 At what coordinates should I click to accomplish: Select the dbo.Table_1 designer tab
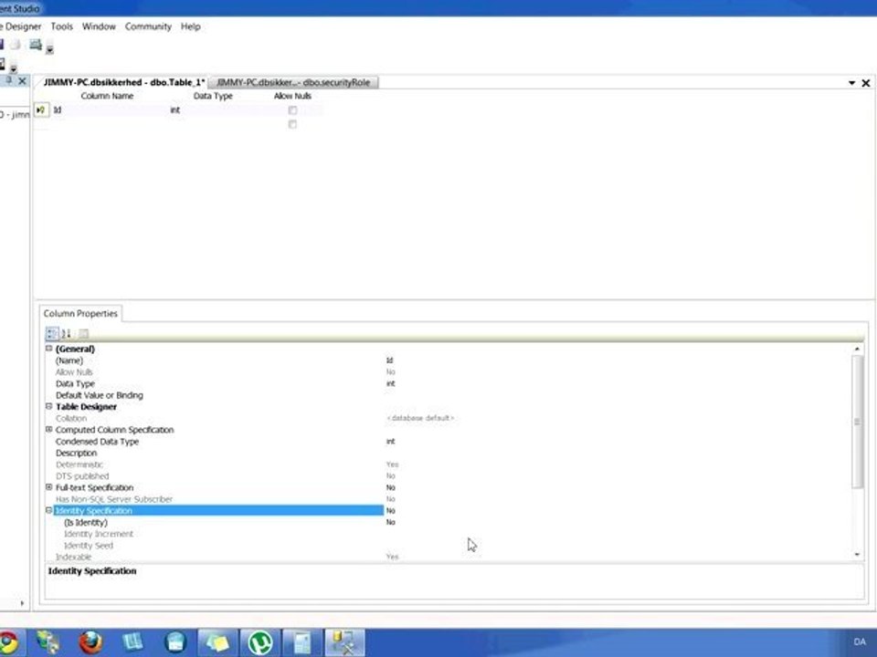coord(124,83)
